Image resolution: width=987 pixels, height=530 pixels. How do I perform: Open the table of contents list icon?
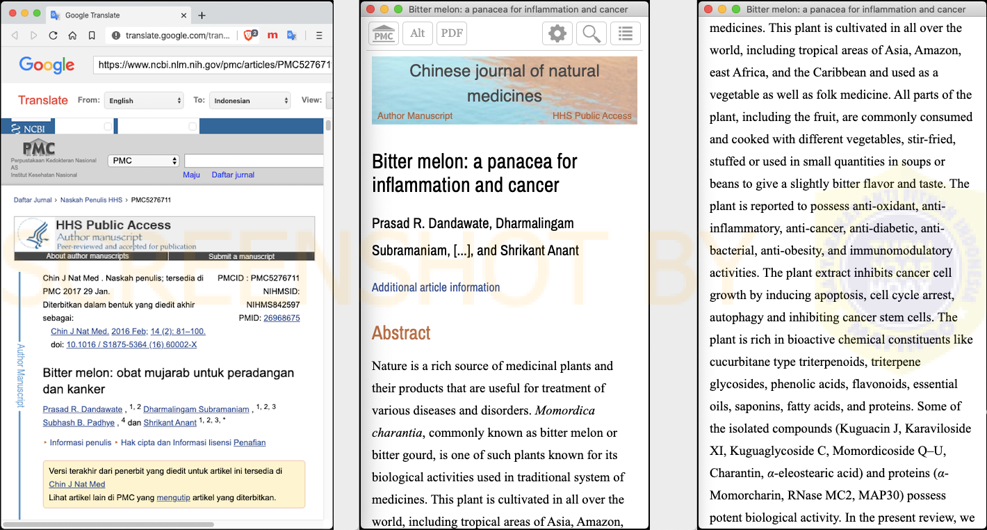626,33
